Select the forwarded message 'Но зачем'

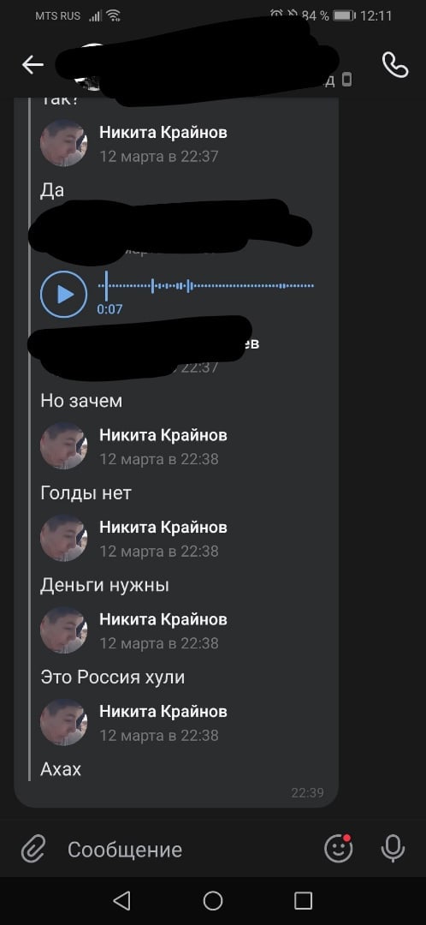click(x=81, y=401)
